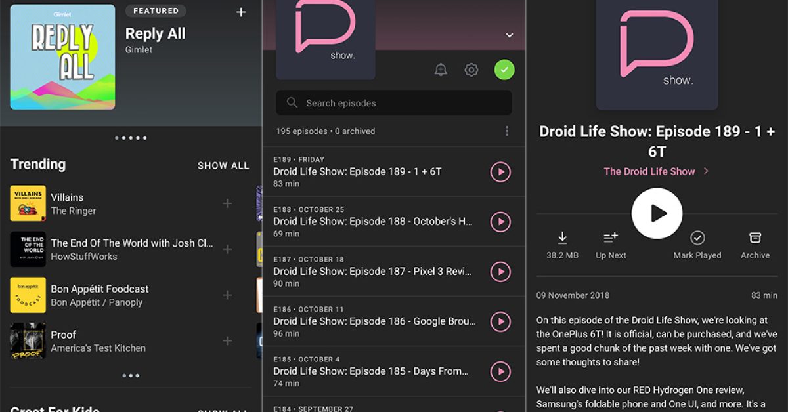Image resolution: width=788 pixels, height=412 pixels.
Task: Download the episode (38.2 MB)
Action: click(x=562, y=245)
